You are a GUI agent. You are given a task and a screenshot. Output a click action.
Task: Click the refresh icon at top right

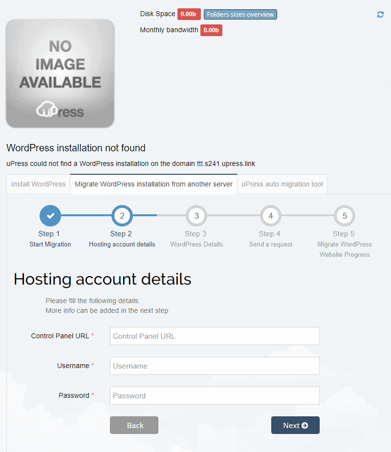point(380,15)
